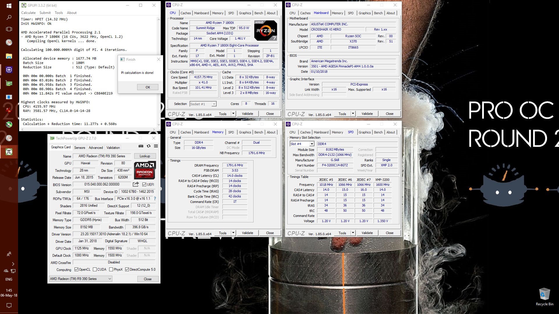Select the GPUPI pi icon on taskbar
This screenshot has height=314, width=559.
(9, 152)
